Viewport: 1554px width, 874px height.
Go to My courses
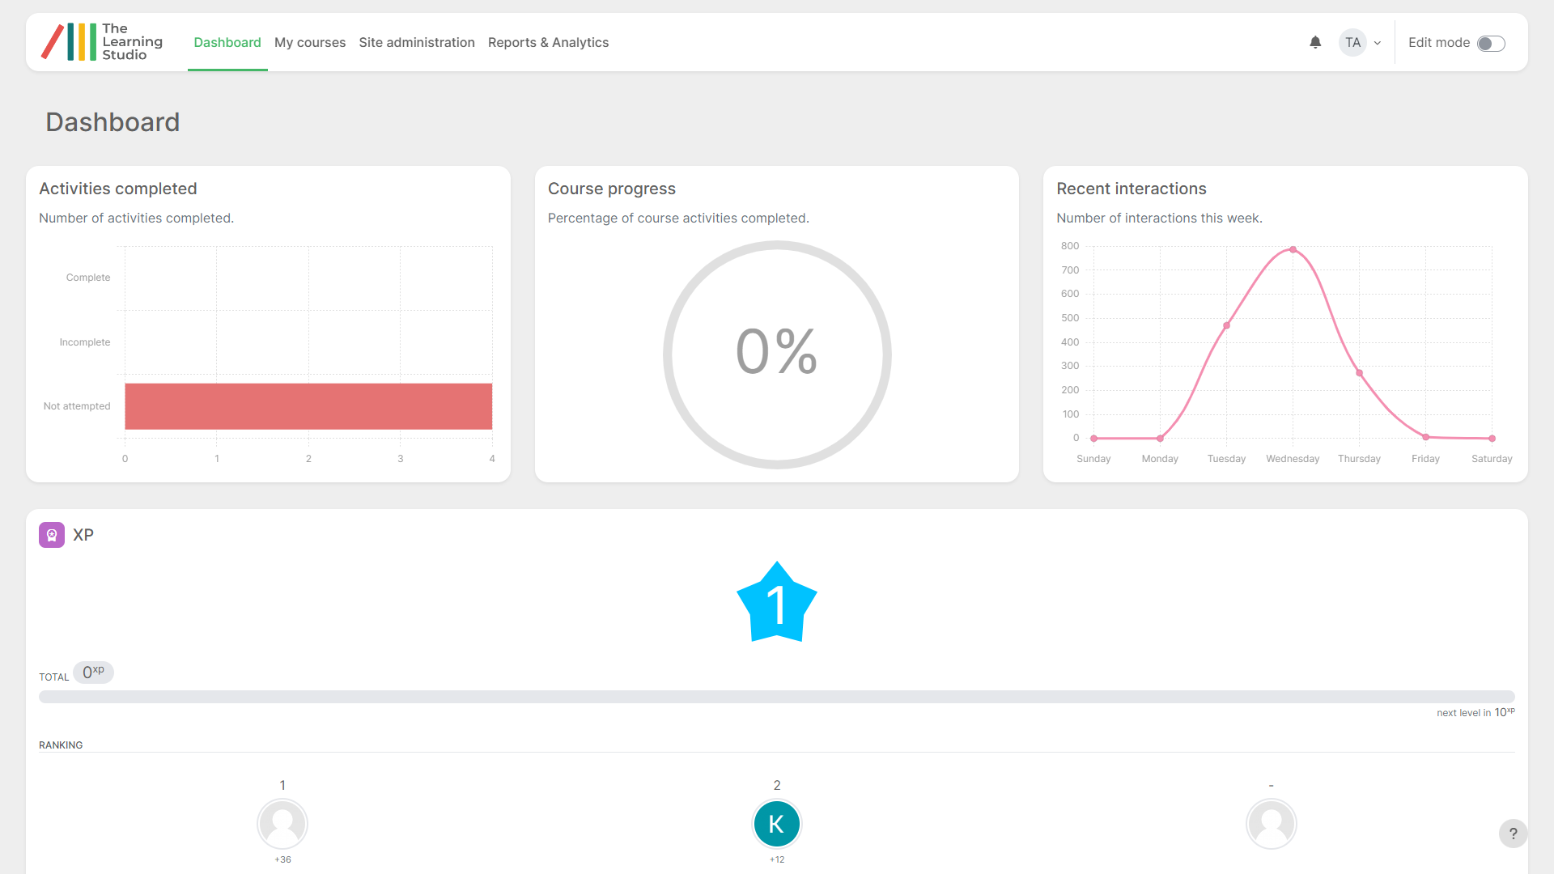point(310,42)
